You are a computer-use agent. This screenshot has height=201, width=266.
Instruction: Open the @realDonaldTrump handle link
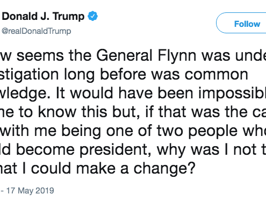(37, 31)
